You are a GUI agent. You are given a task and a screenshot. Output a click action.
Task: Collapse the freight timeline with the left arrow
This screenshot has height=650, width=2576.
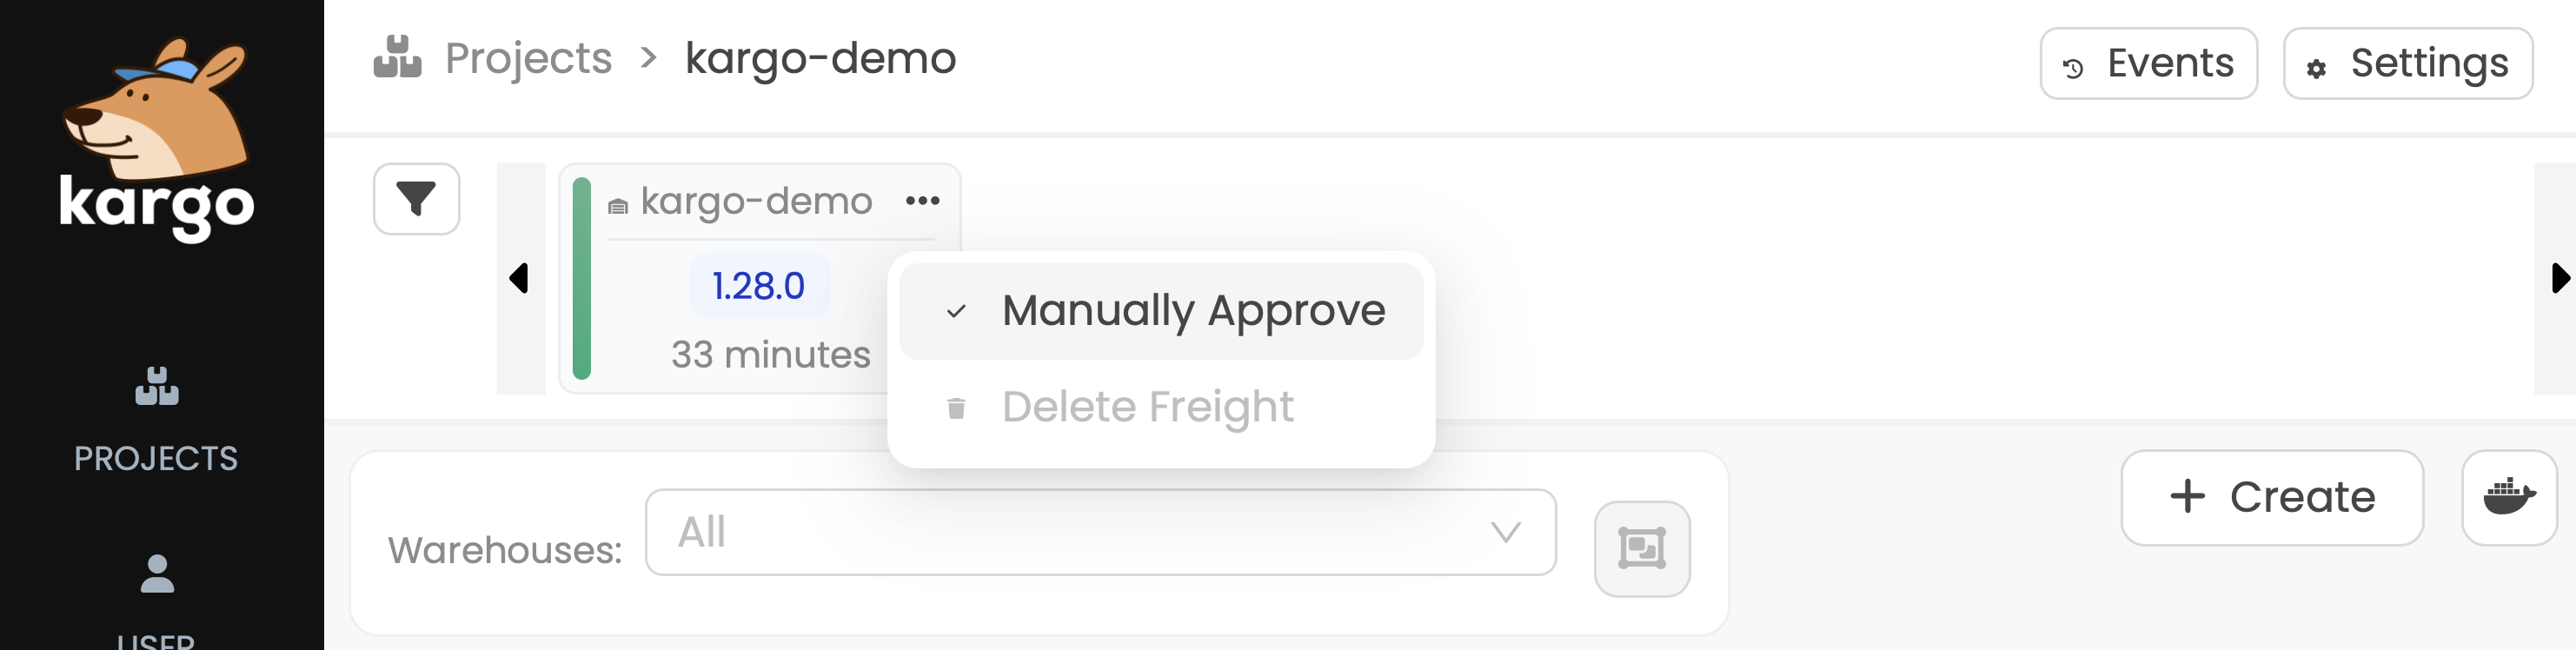tap(519, 278)
